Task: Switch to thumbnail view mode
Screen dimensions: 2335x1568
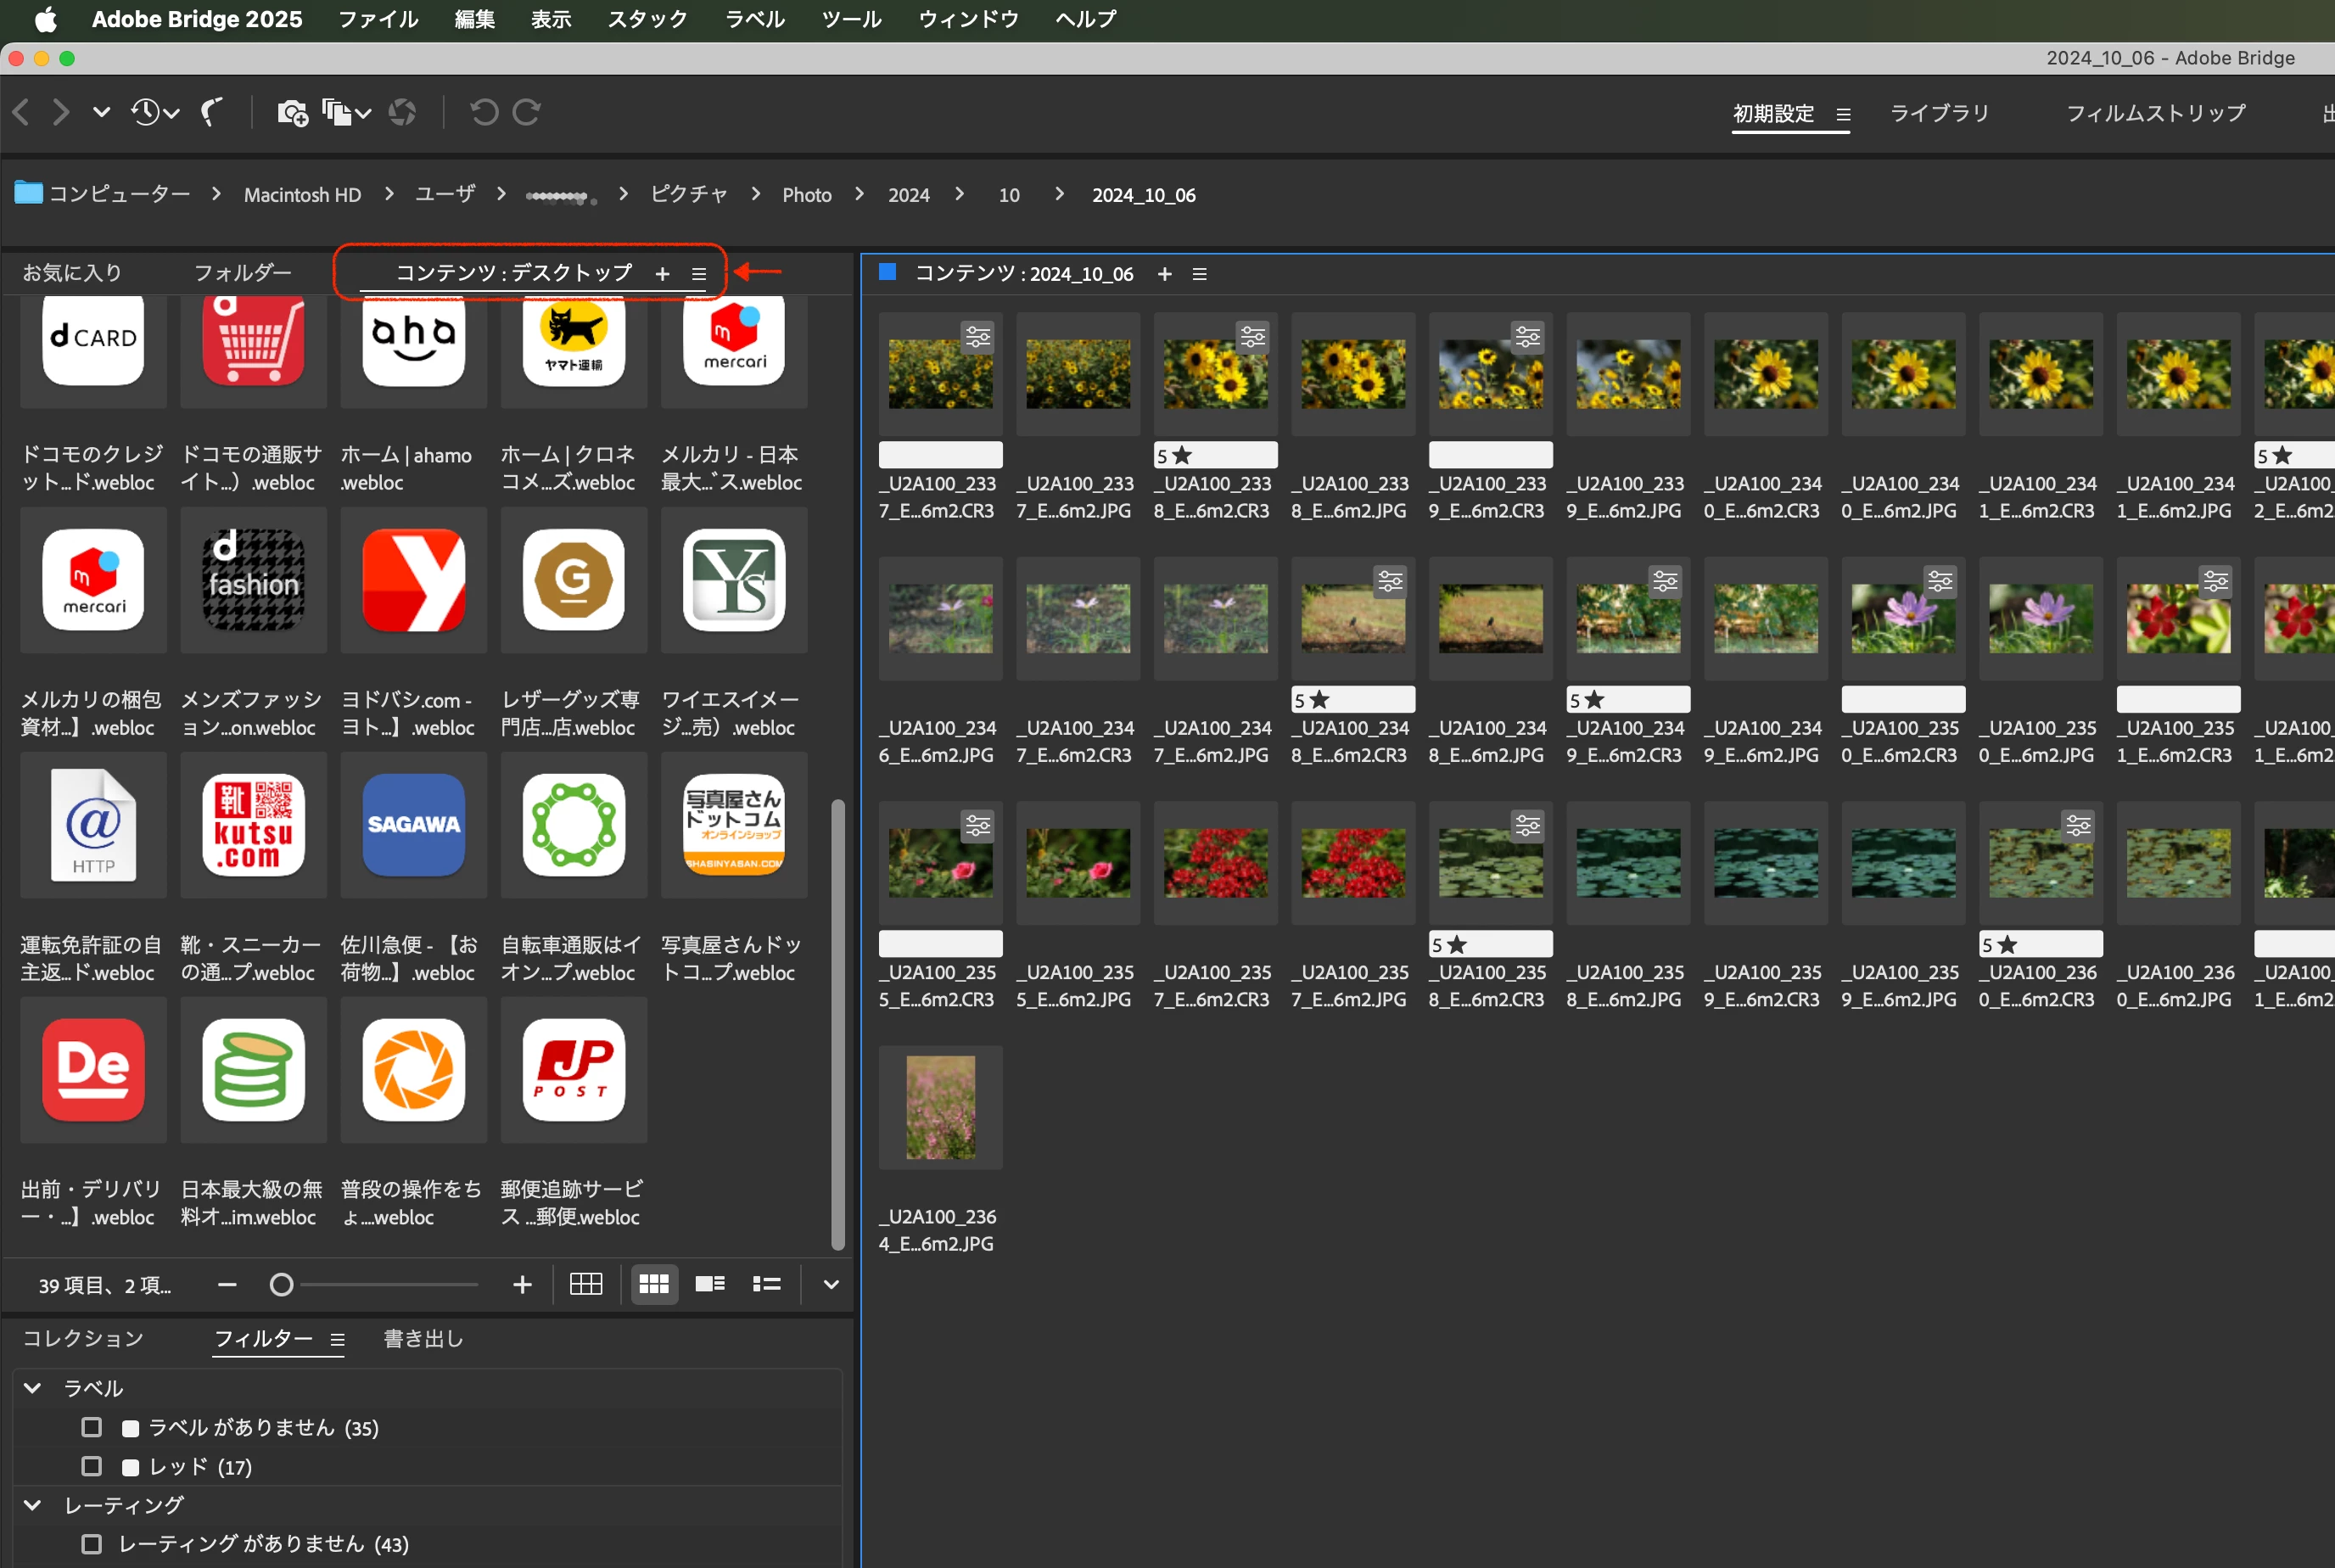Action: (x=654, y=1284)
